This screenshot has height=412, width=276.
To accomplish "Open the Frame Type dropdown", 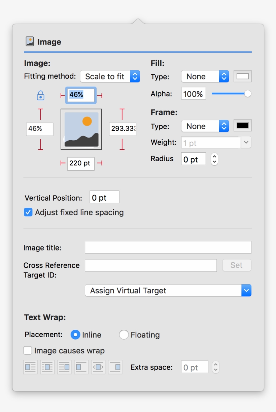I will point(205,126).
